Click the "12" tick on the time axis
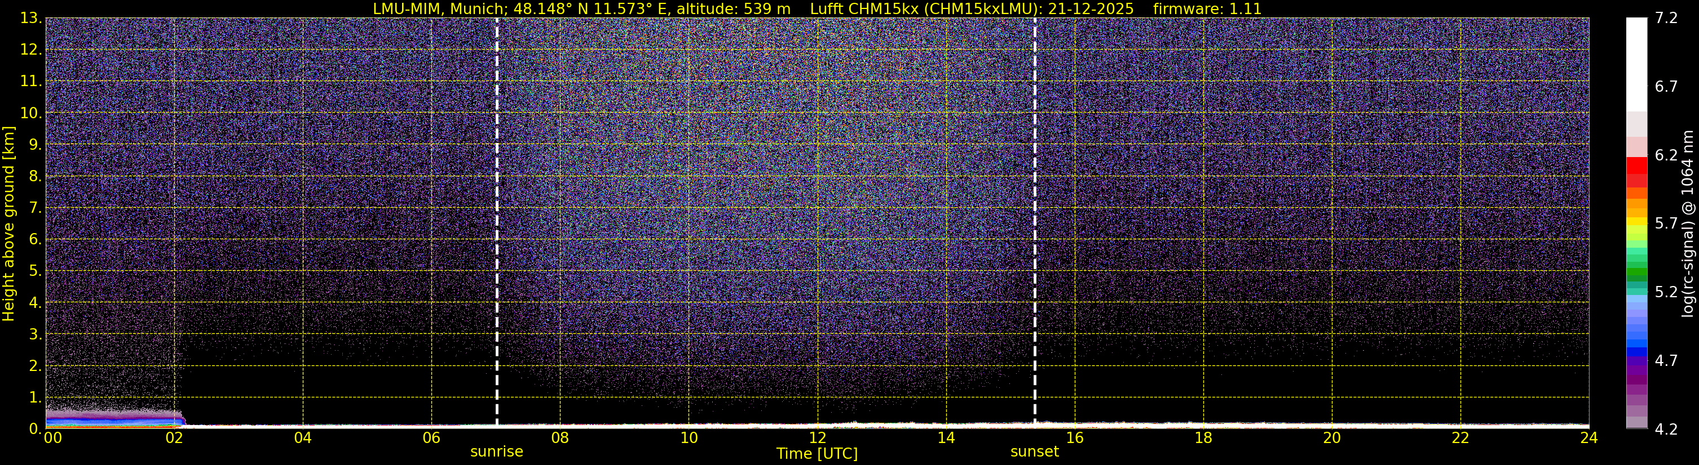Viewport: 1699px width, 465px height. (x=817, y=438)
